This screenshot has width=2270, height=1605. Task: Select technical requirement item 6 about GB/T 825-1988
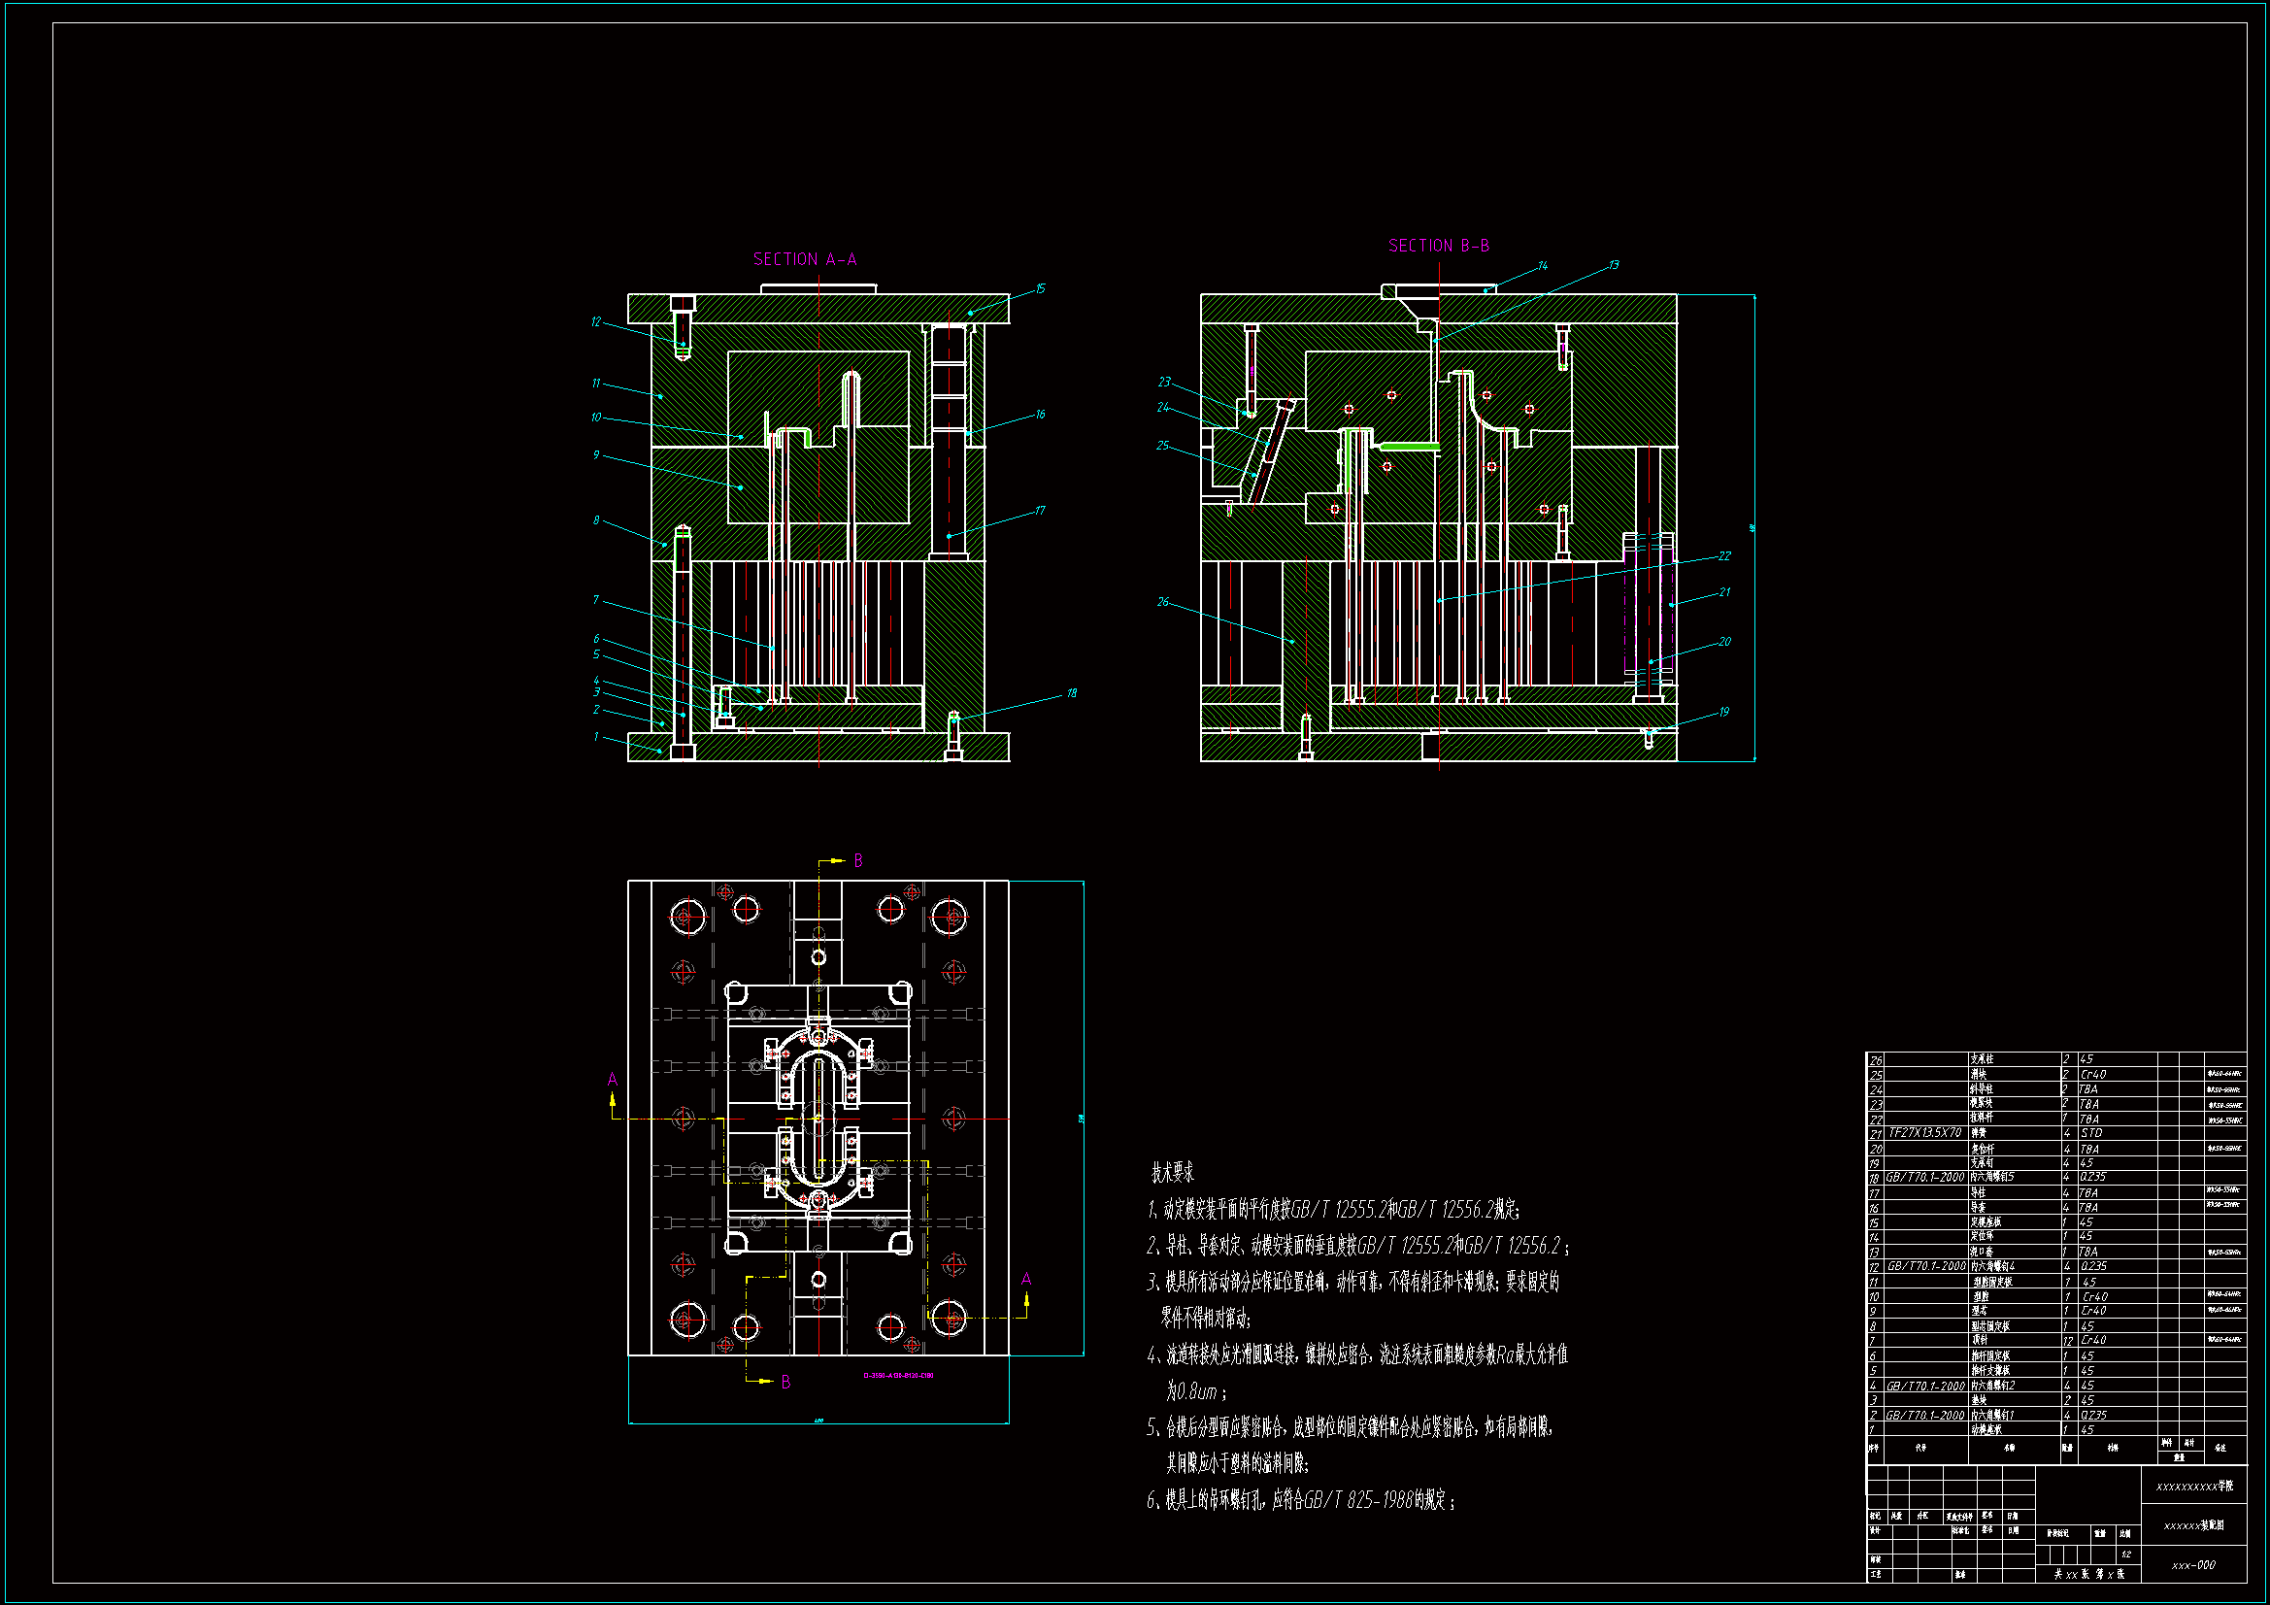(x=1300, y=1500)
